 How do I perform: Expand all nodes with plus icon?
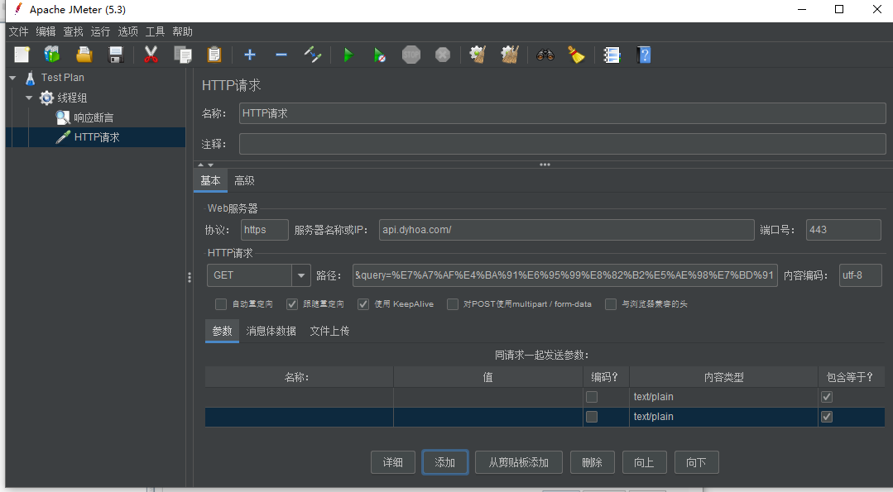pyautogui.click(x=249, y=55)
